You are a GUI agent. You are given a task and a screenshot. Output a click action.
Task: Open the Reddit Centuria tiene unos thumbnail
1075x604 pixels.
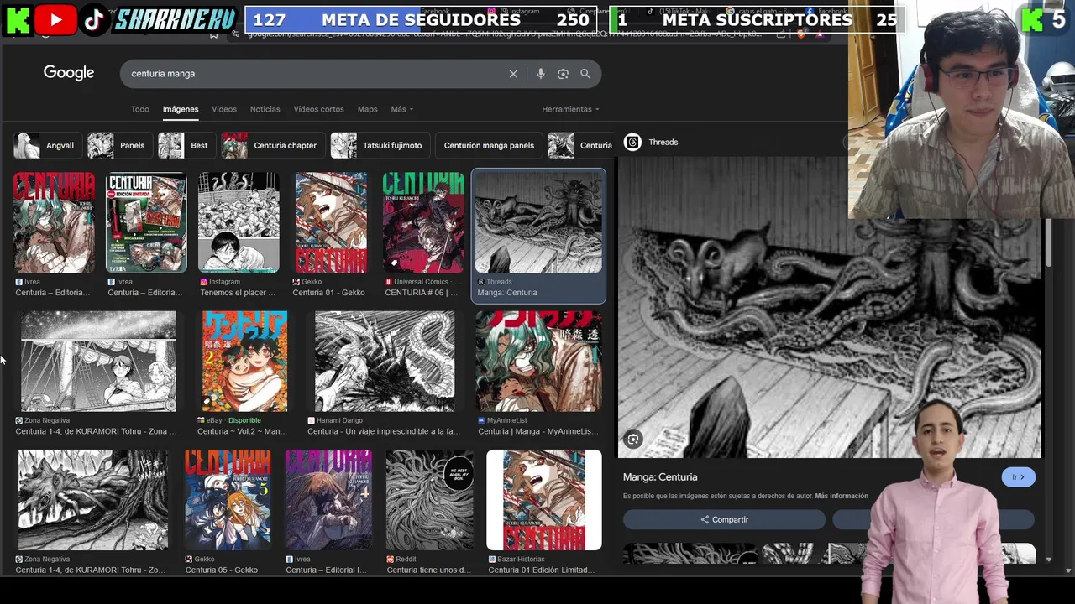(x=429, y=500)
